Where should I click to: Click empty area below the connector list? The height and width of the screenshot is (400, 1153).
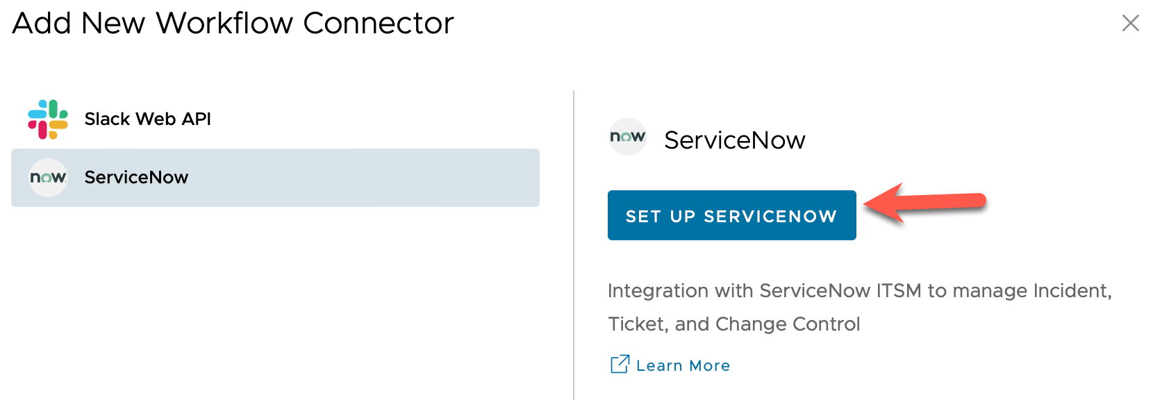(x=278, y=306)
